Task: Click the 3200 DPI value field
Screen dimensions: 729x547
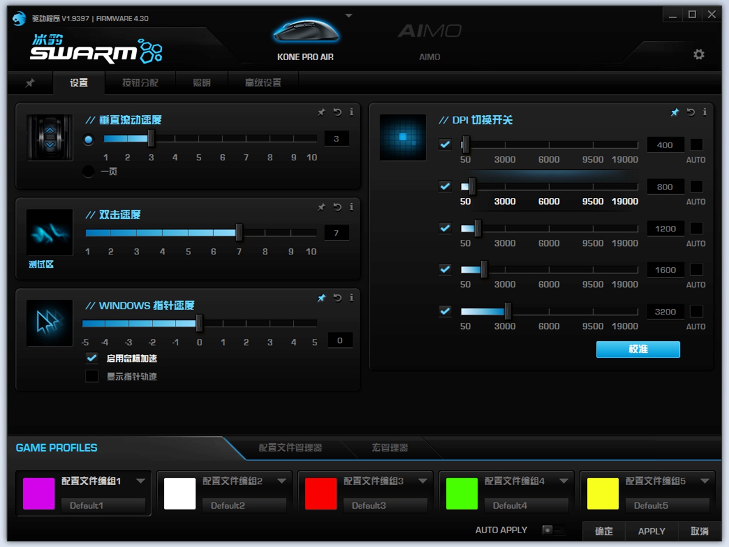Action: point(665,311)
